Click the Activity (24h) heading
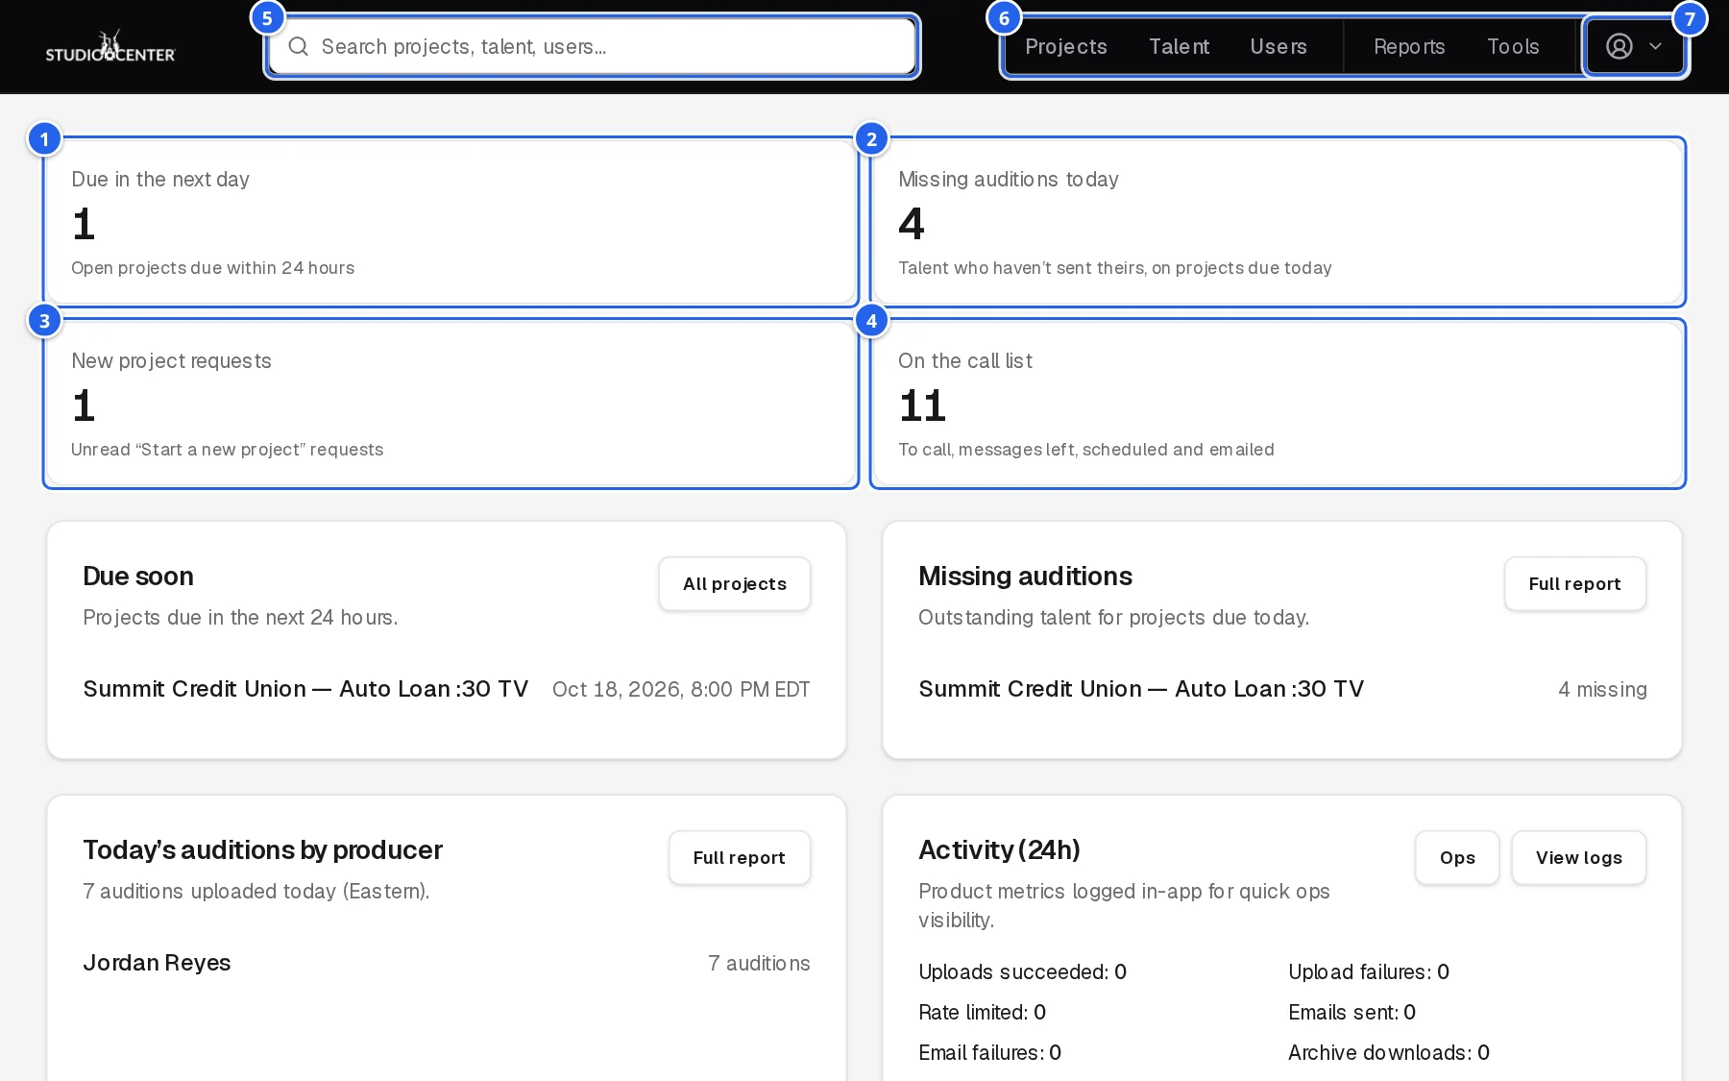Viewport: 1729px width, 1081px height. pos(999,849)
